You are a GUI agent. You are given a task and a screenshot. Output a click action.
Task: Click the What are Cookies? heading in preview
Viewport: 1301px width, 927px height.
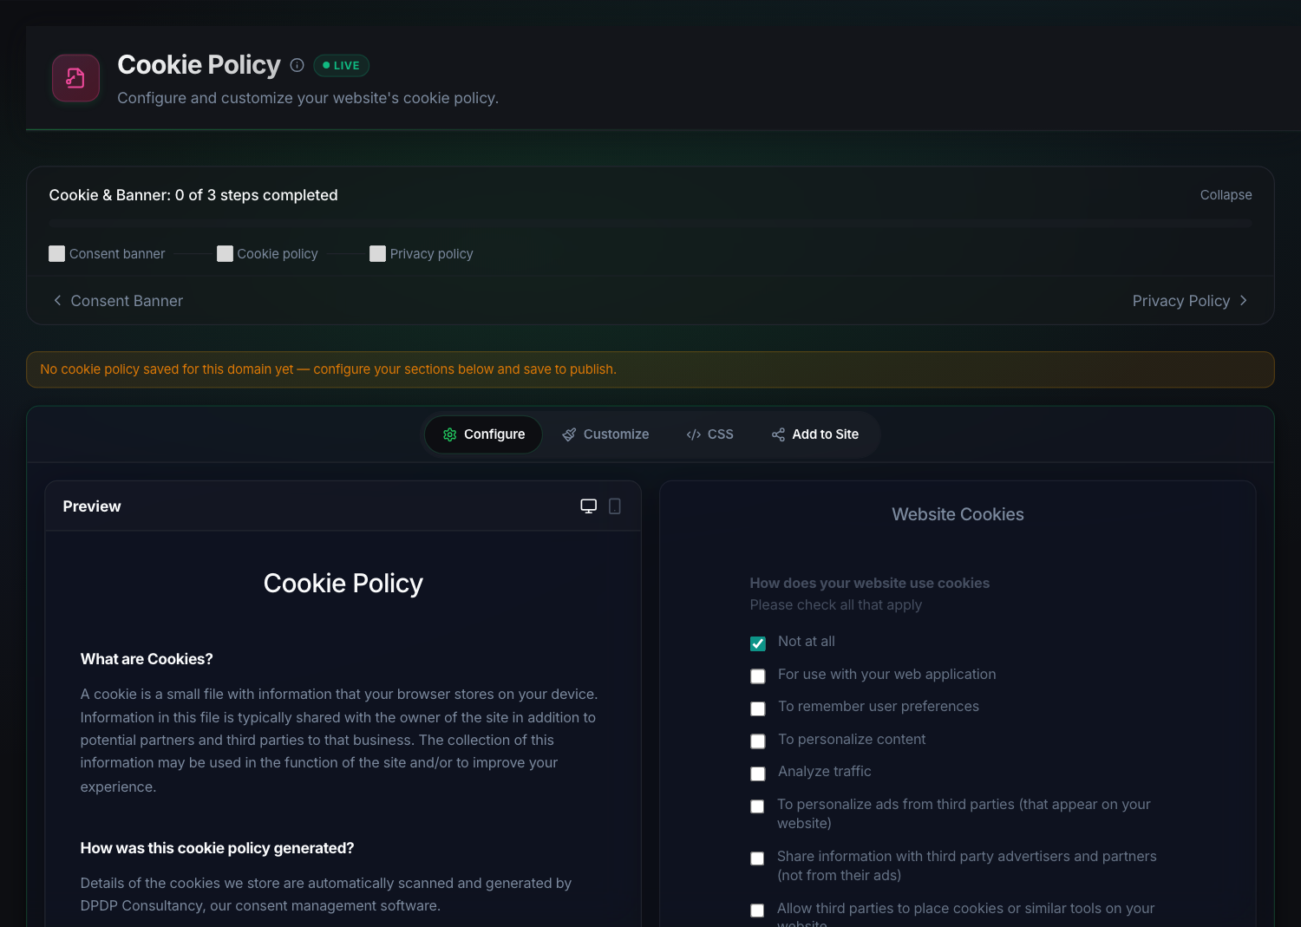point(147,659)
